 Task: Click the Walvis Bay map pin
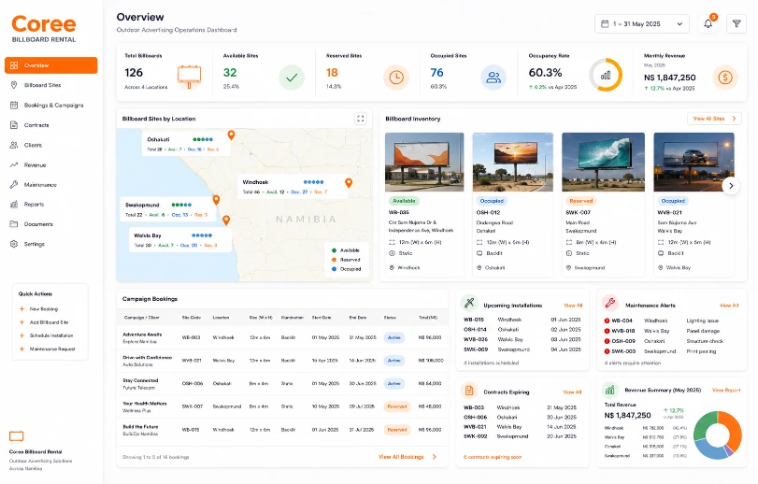[226, 221]
